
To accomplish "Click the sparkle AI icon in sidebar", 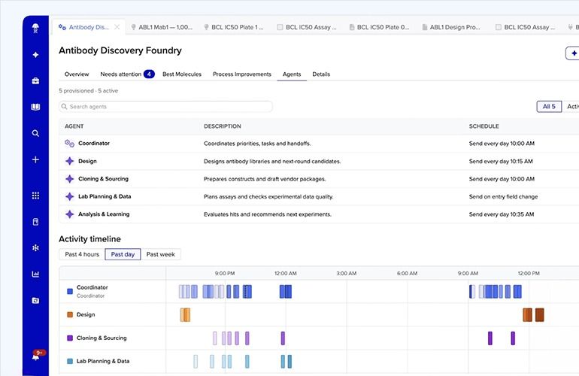I will point(35,55).
